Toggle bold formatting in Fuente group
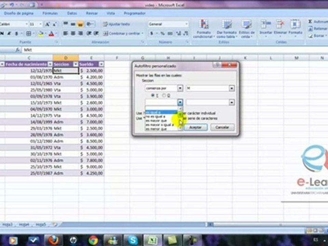 click(x=2, y=33)
